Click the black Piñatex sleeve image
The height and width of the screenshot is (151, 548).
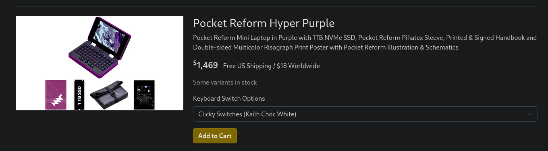coord(108,95)
